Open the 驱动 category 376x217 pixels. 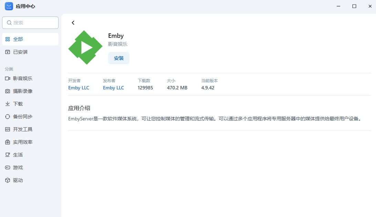tap(30, 180)
